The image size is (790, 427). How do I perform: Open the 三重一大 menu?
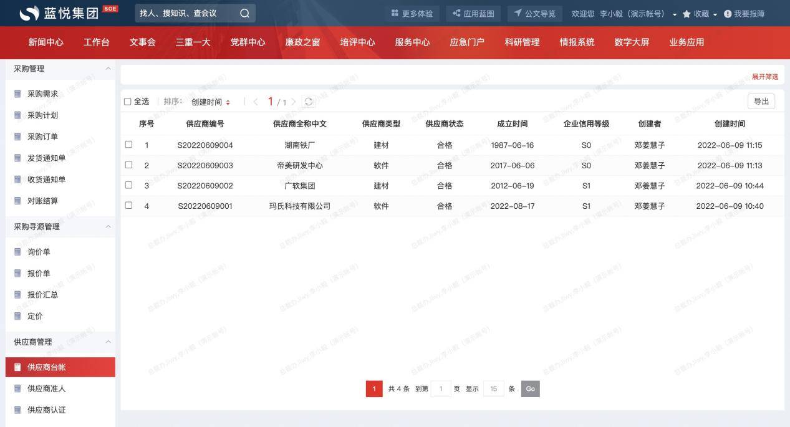193,42
